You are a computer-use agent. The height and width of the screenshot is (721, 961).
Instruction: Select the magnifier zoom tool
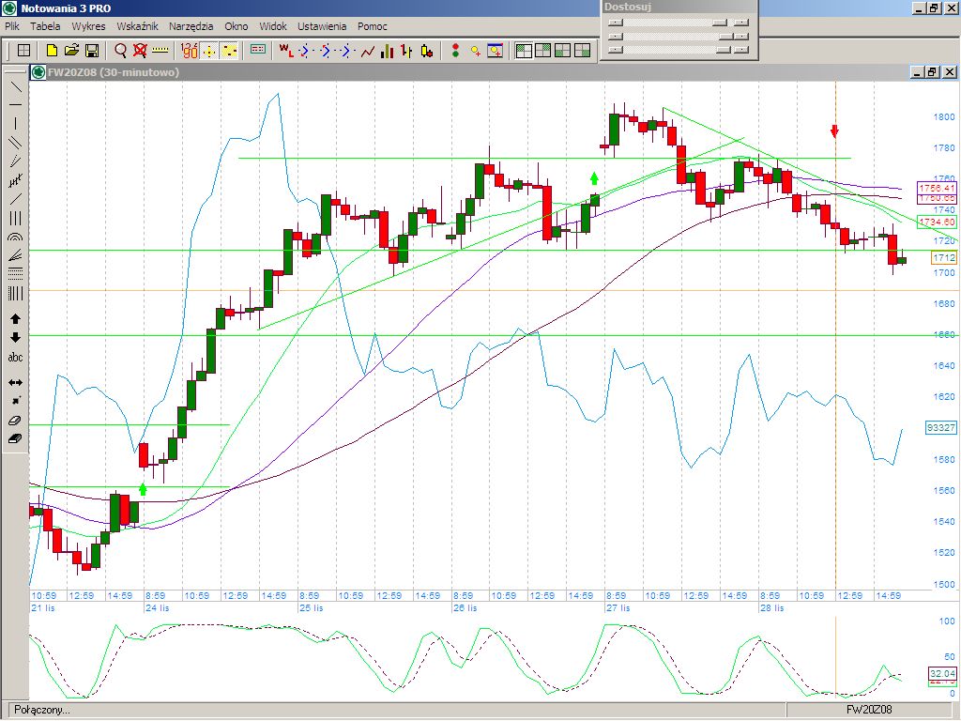[x=121, y=51]
